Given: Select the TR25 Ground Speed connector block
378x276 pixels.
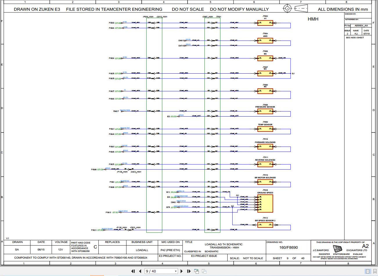Looking at the screenshot, I should click(x=265, y=203).
